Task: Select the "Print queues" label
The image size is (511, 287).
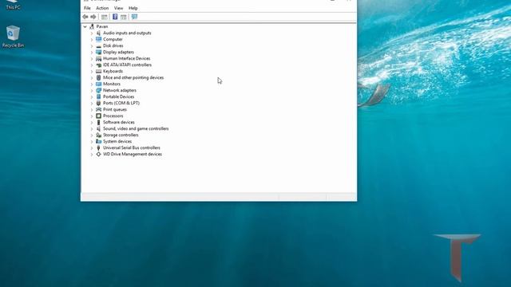Action: [x=115, y=109]
